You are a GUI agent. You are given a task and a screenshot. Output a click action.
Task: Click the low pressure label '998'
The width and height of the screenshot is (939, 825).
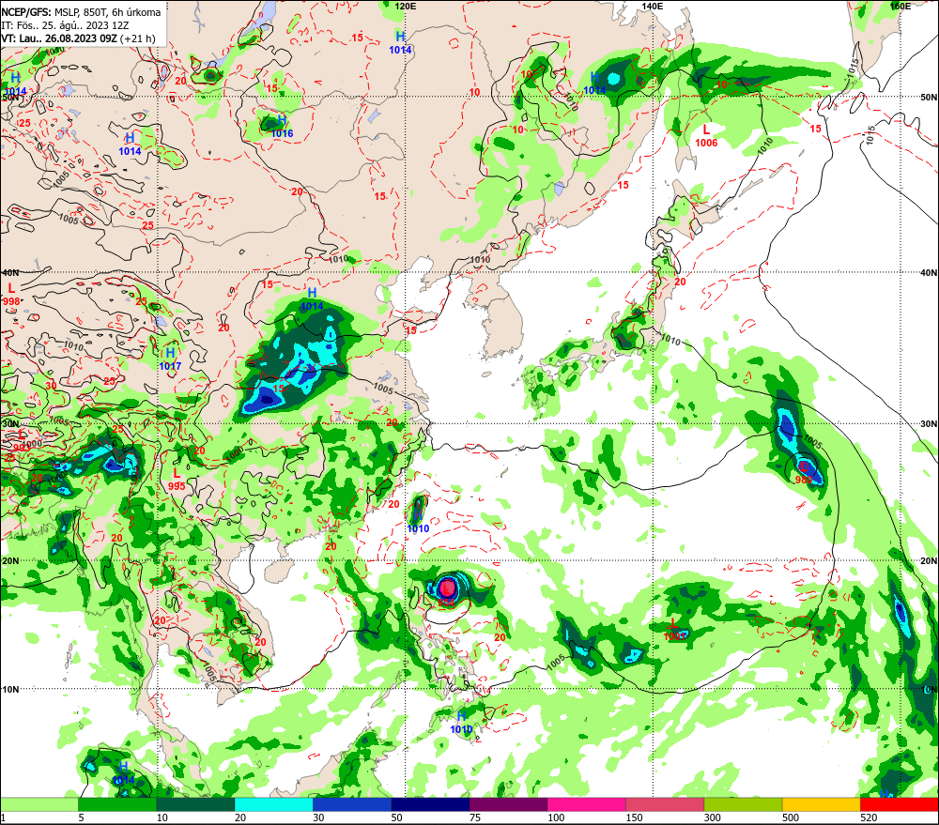[x=11, y=301]
